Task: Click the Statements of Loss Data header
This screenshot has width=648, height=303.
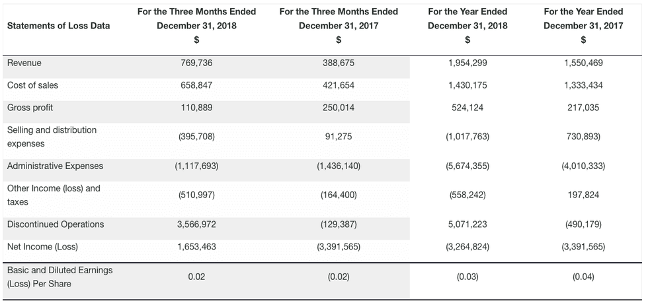Action: click(58, 26)
